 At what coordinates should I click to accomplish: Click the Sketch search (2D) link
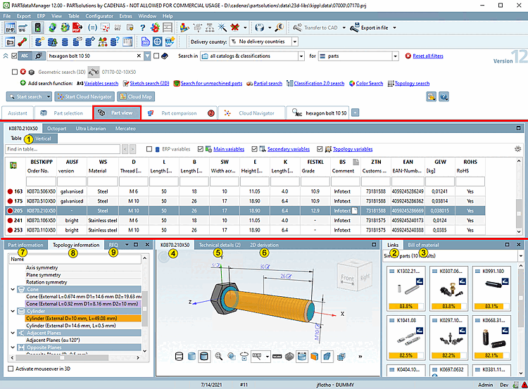[149, 83]
